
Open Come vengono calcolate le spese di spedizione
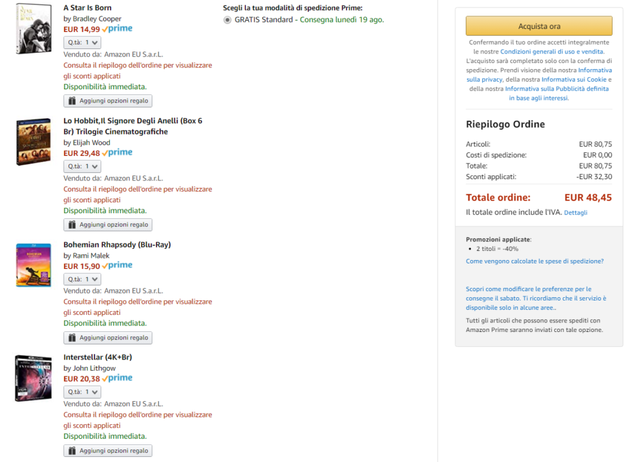point(535,261)
